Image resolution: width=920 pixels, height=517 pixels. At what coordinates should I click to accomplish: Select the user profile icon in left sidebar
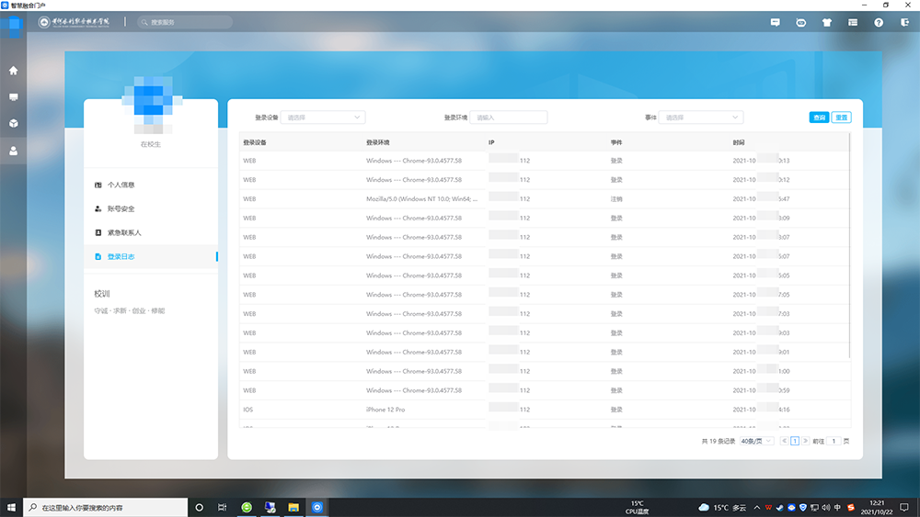click(x=13, y=151)
